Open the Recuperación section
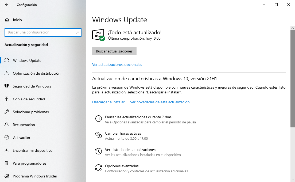Image resolution: width=295 pixels, height=182 pixels. 24,125
